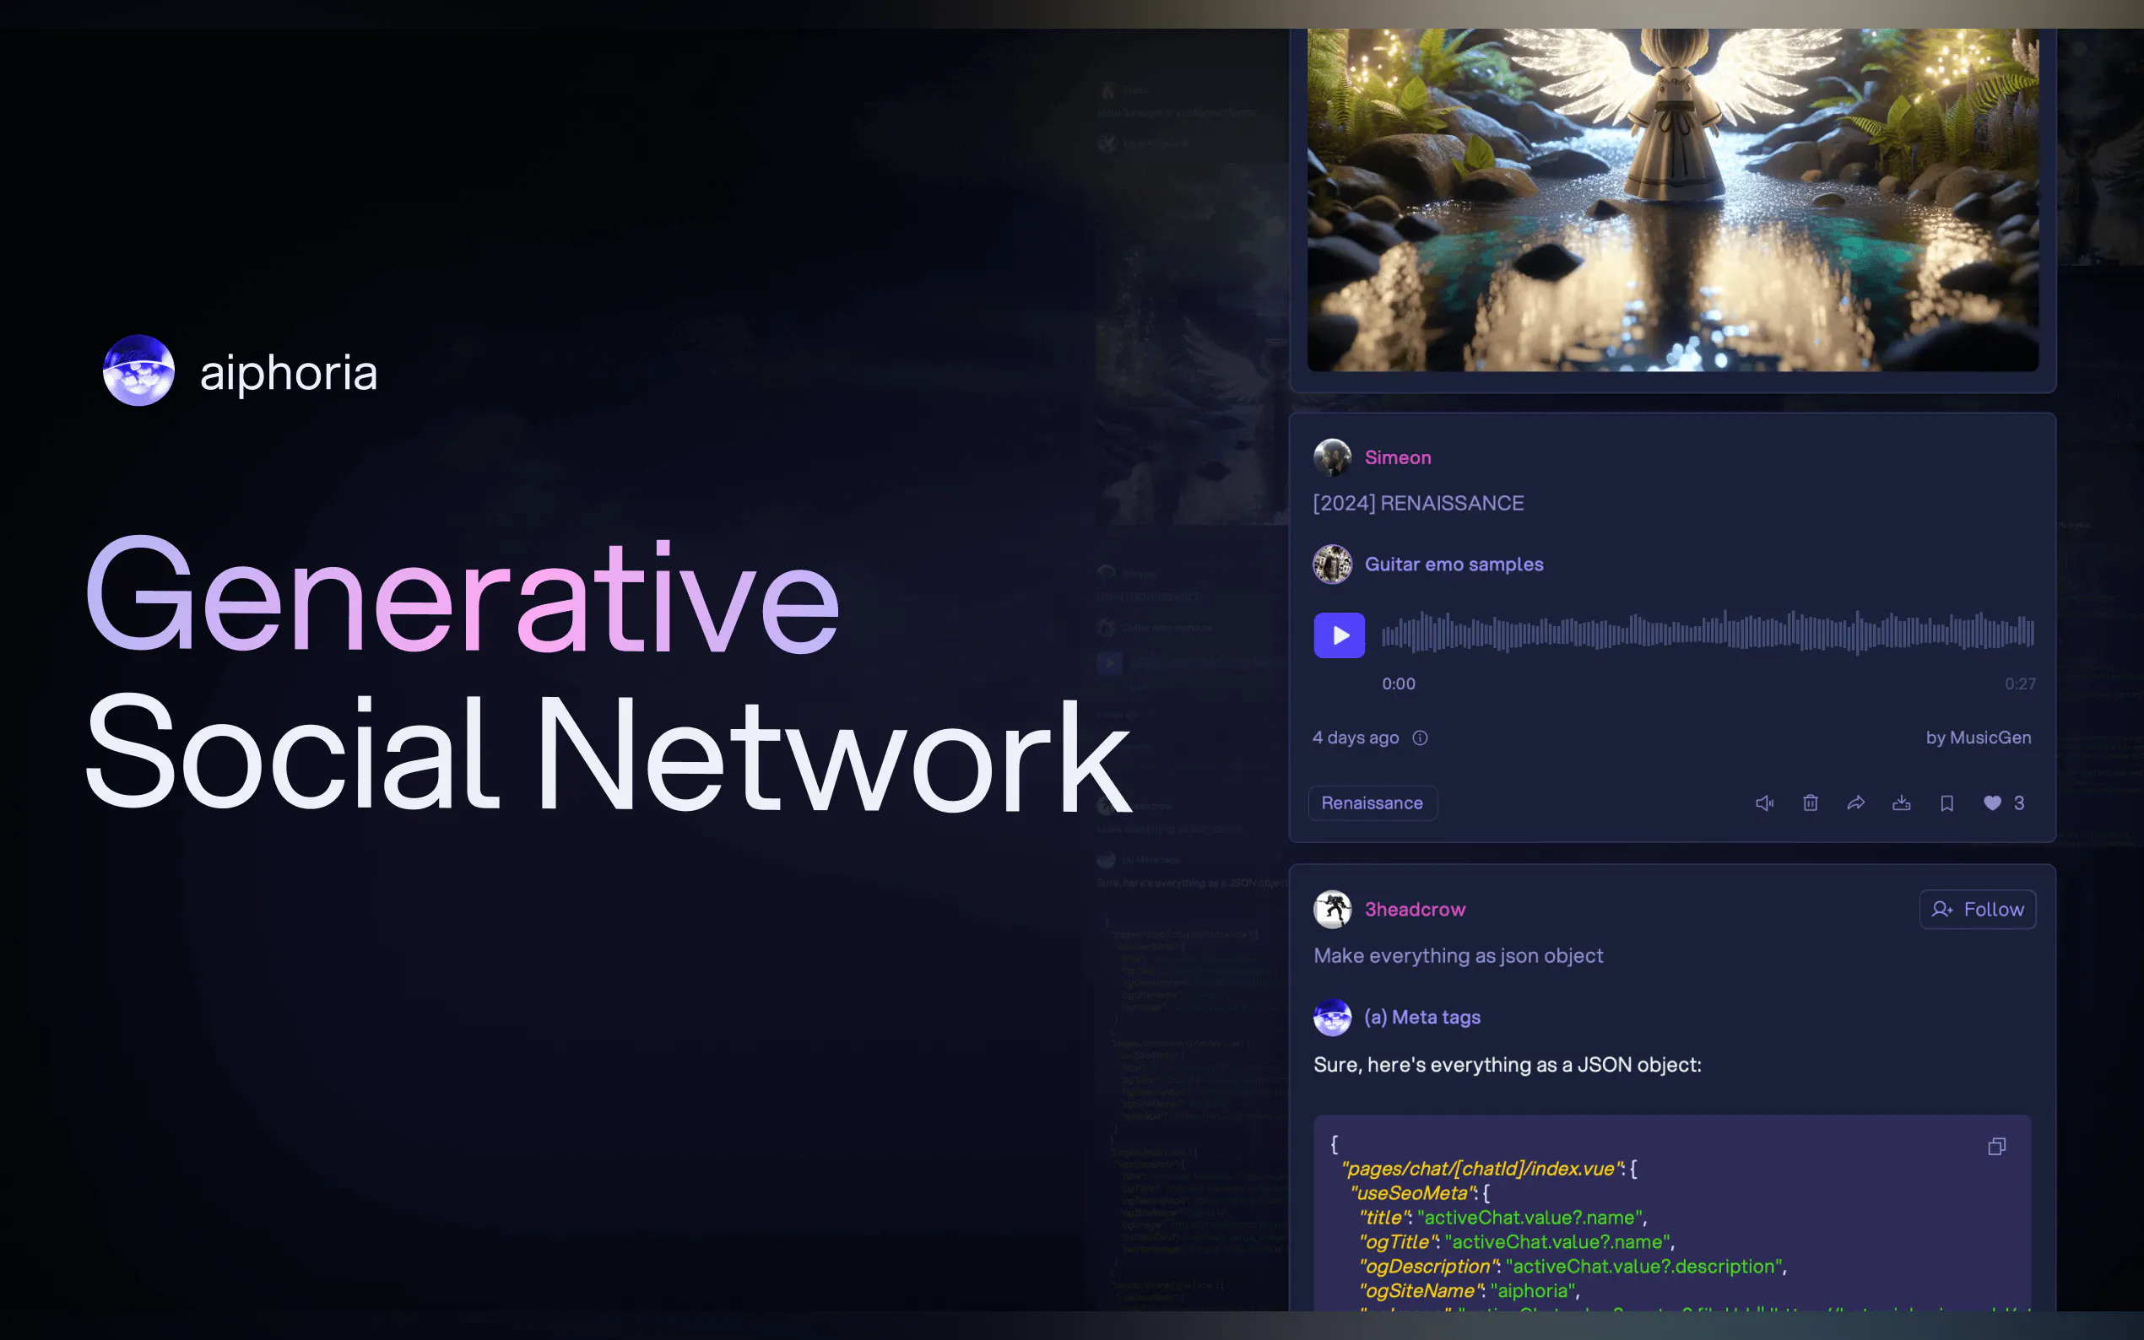Play the Guitar emo samples audio
Image resolution: width=2144 pixels, height=1340 pixels.
(1339, 635)
